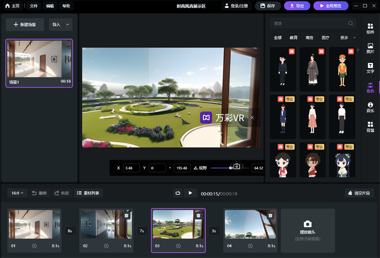Expand 更多 categories dropdown
380x258 pixels.
[348, 37]
